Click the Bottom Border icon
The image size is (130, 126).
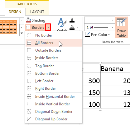29,73
